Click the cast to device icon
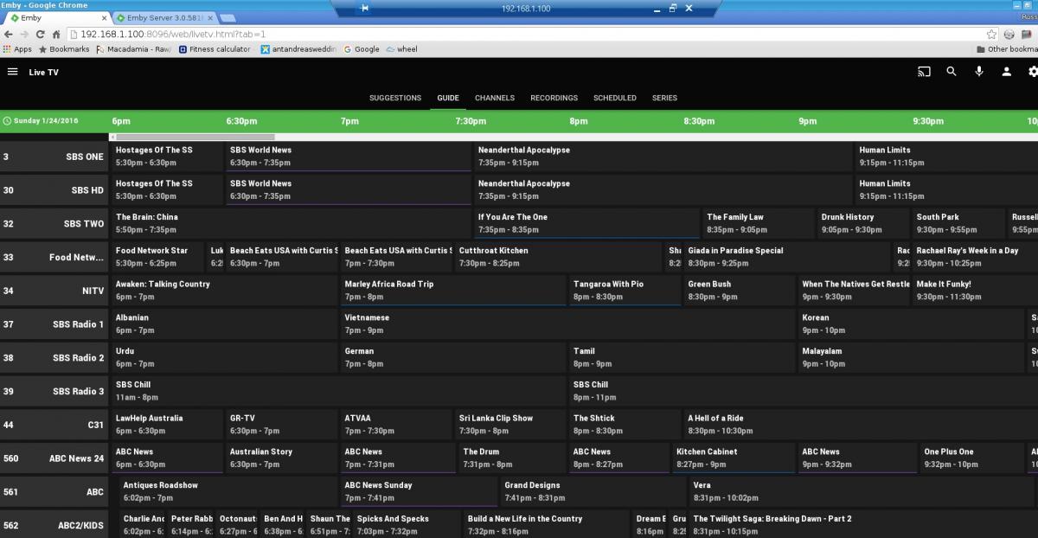 point(924,72)
